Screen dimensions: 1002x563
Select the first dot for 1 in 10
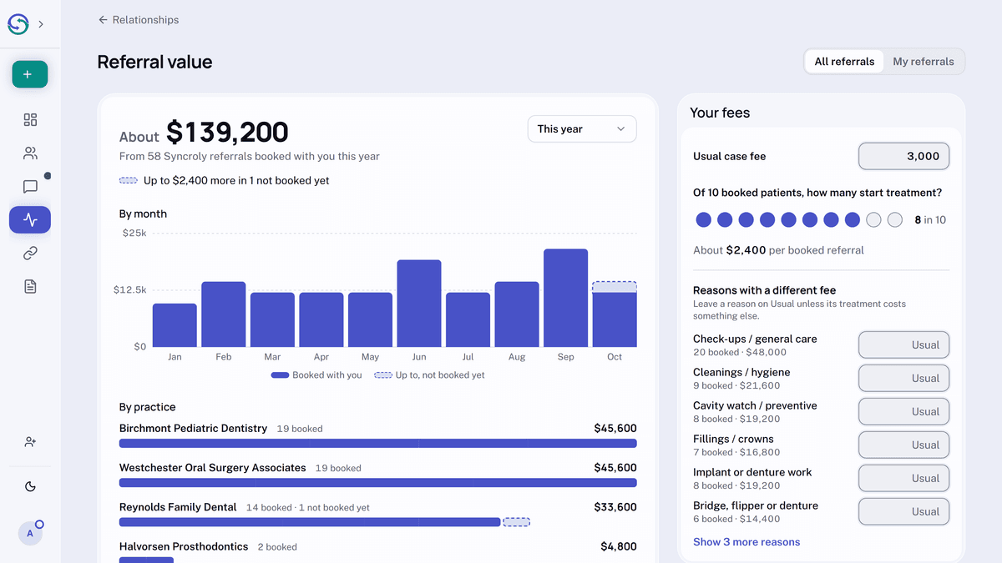point(704,220)
